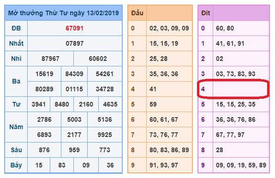Viewport: 275px width, 178px height.
Task: Click Đầu row values 25, 28
Action: 158,59
